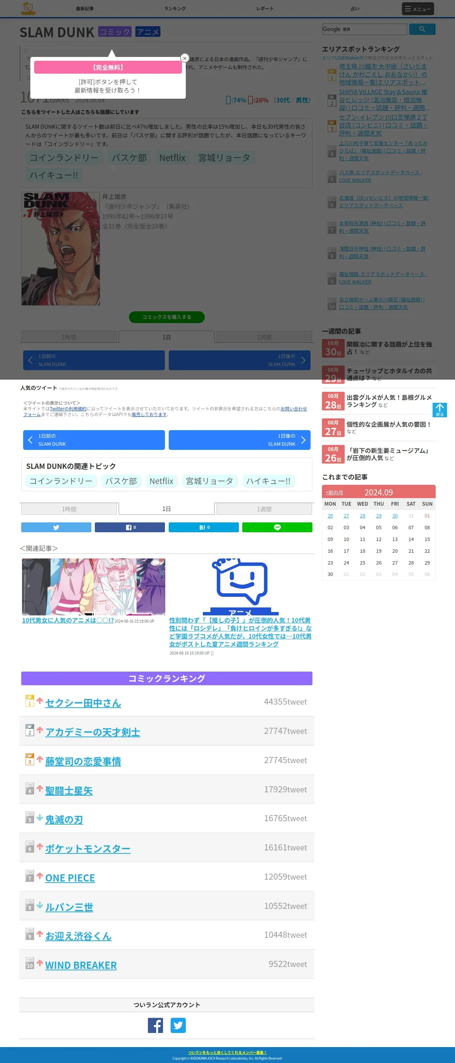Image resolution: width=455 pixels, height=1063 pixels.
Task: Click left chevron in lower 1日前の button
Action: [x=30, y=440]
